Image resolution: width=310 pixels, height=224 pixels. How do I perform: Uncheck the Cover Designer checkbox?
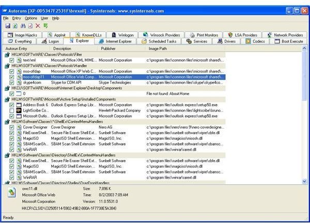12,127
